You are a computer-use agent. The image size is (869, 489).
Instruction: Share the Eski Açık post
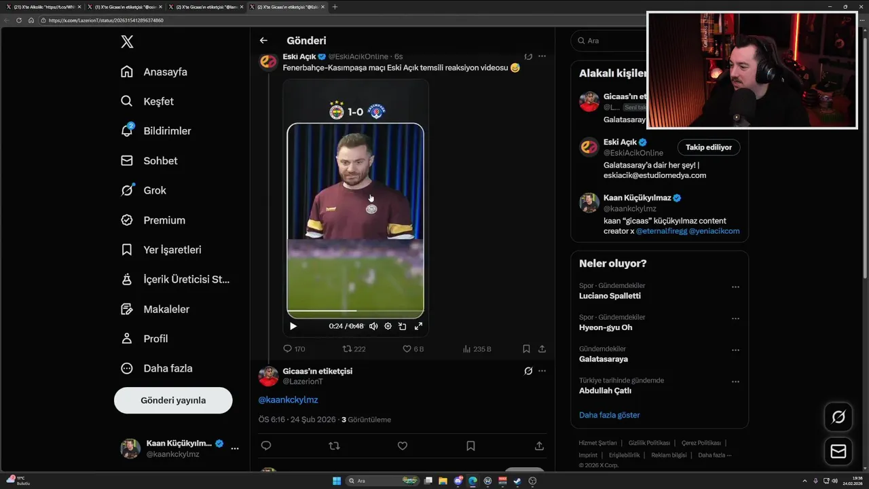point(542,349)
